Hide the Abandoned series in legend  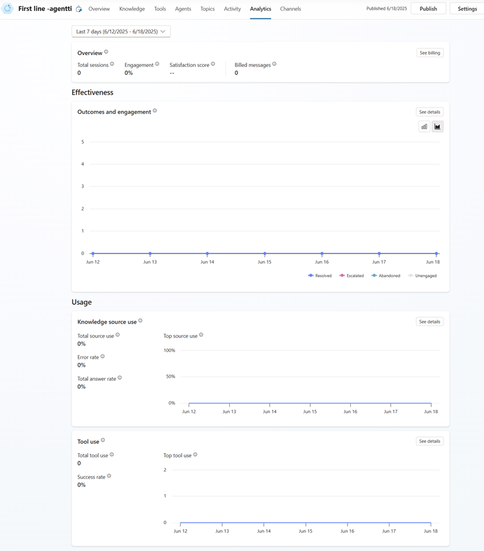tap(386, 276)
